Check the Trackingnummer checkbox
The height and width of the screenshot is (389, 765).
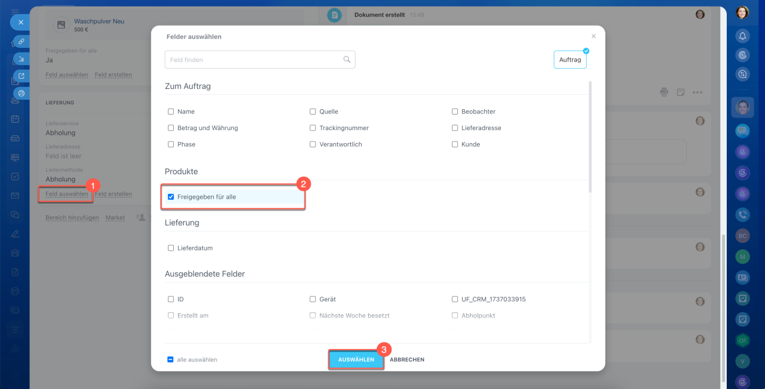(313, 128)
